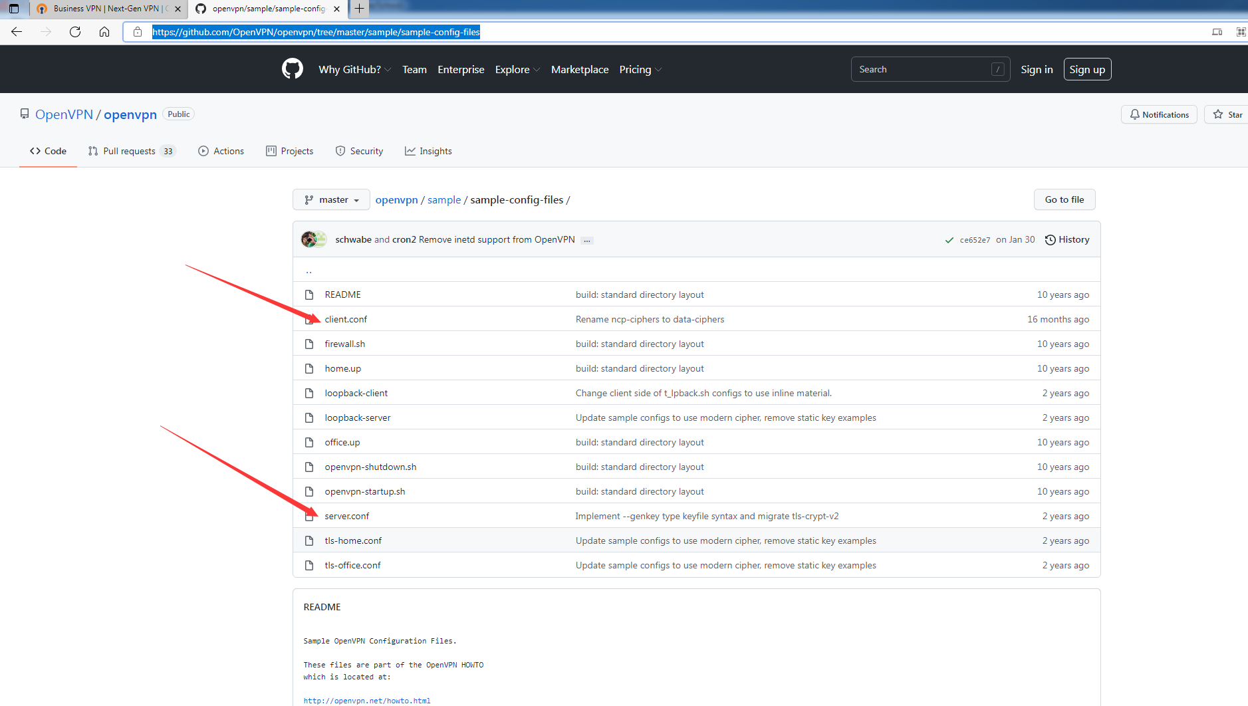
Task: Click the Go to file button
Action: [1064, 199]
